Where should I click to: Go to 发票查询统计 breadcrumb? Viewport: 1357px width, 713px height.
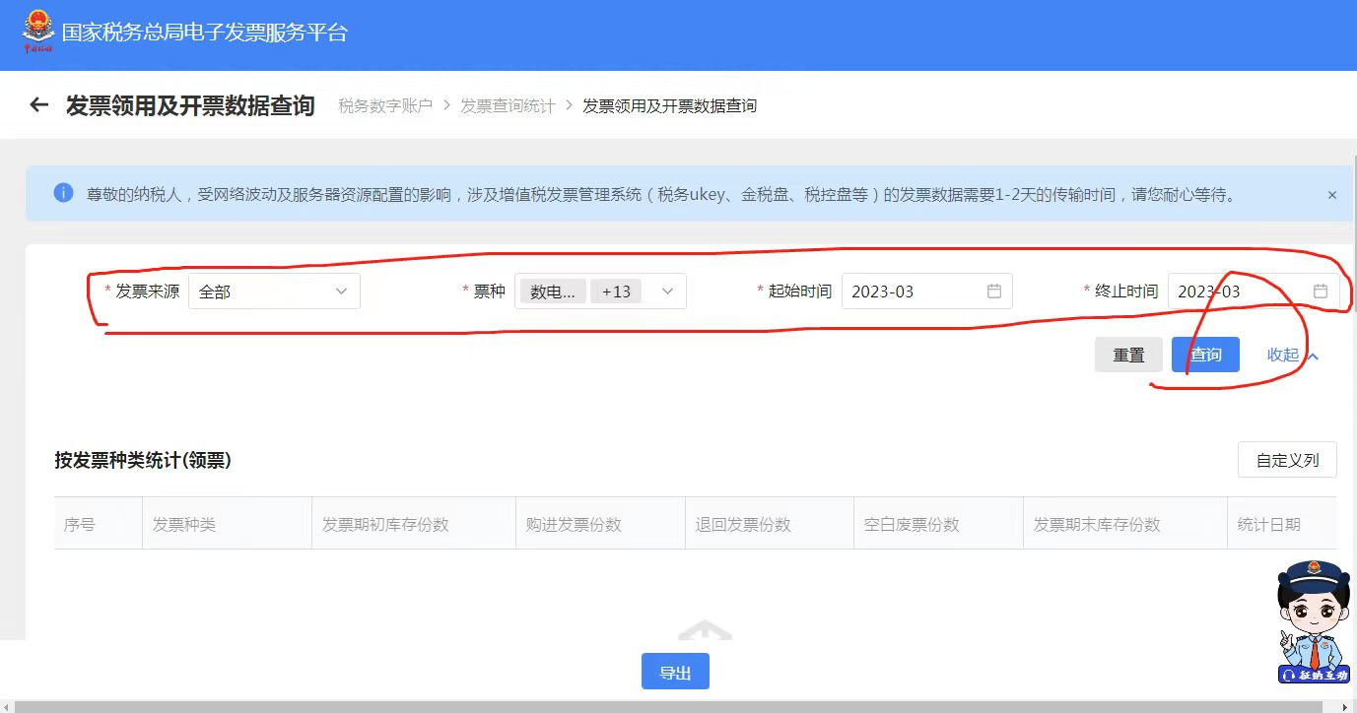click(x=508, y=105)
